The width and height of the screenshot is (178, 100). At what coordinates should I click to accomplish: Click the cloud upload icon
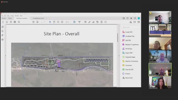click(x=11, y=22)
